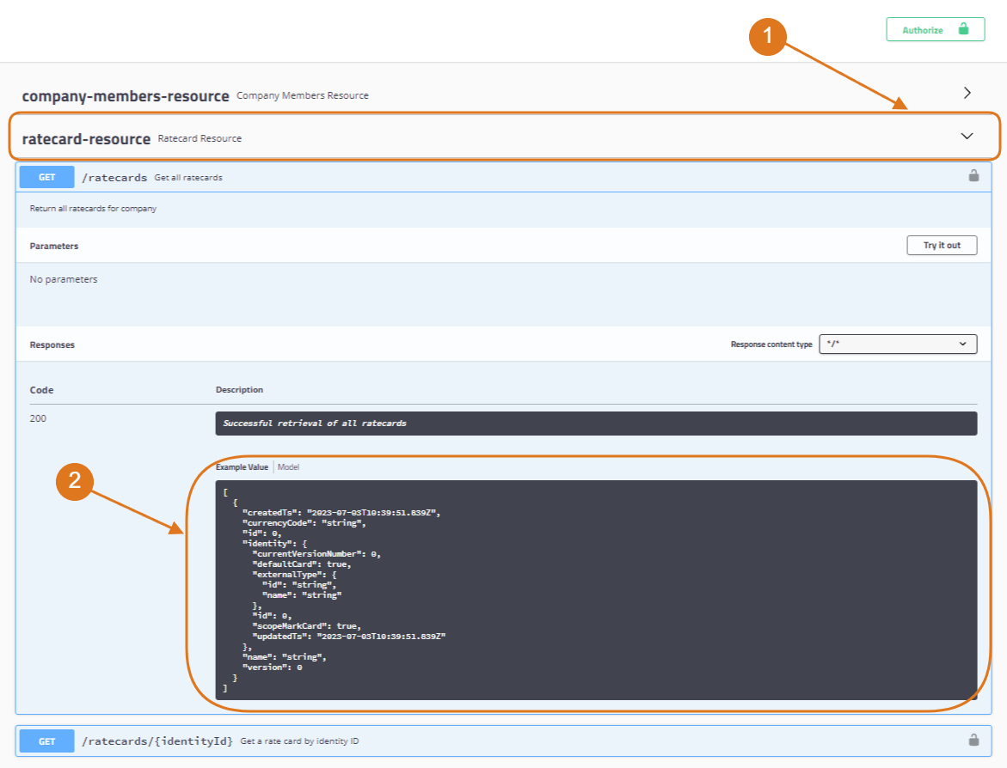Viewport: 1007px width, 768px height.
Task: Expand the company-members-resource chevron
Action: coord(967,93)
